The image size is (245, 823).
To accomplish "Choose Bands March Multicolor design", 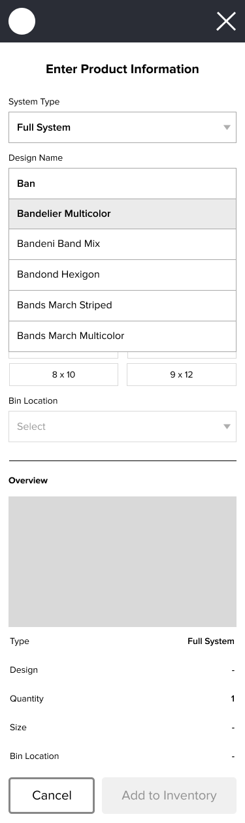I will (x=122, y=336).
